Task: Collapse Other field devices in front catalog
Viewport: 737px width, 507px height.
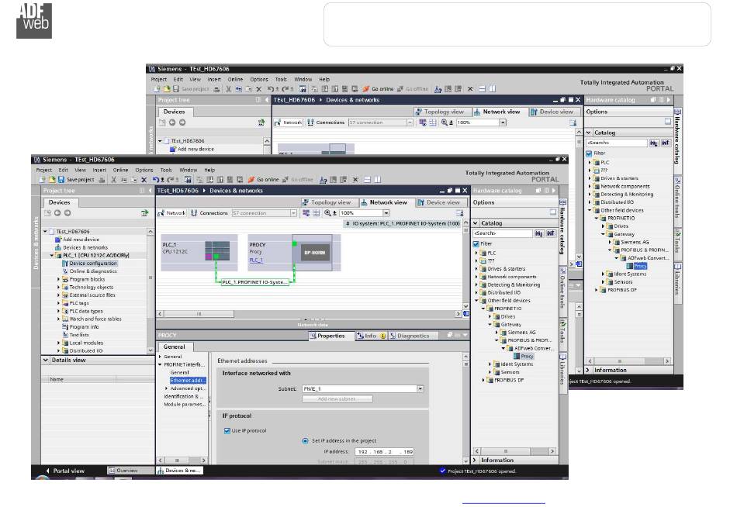Action: [x=476, y=300]
